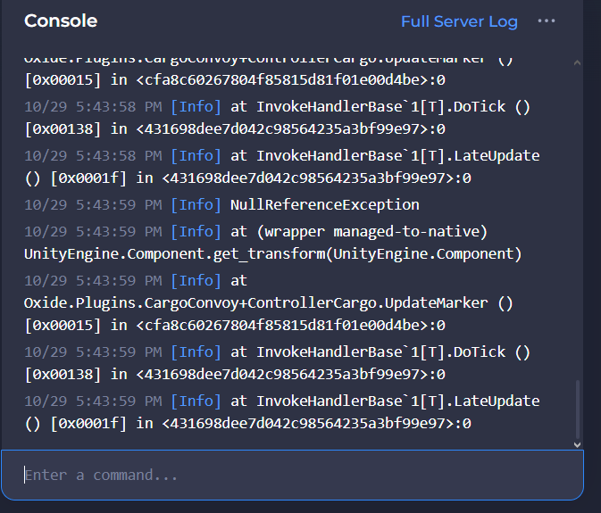Open the console more options menu
The height and width of the screenshot is (513, 601).
(547, 21)
